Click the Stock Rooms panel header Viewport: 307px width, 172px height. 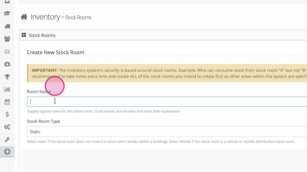pyautogui.click(x=163, y=35)
